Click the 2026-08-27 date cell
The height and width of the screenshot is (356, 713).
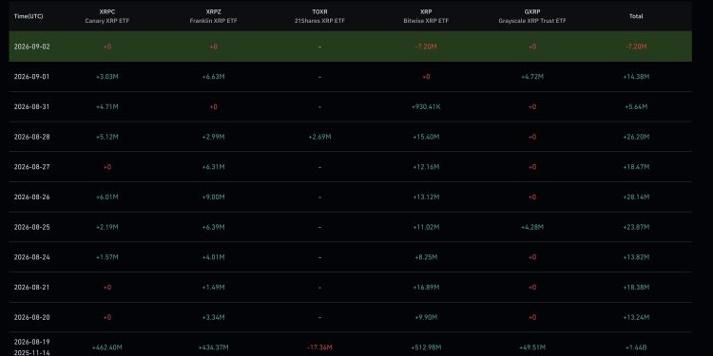pos(31,167)
